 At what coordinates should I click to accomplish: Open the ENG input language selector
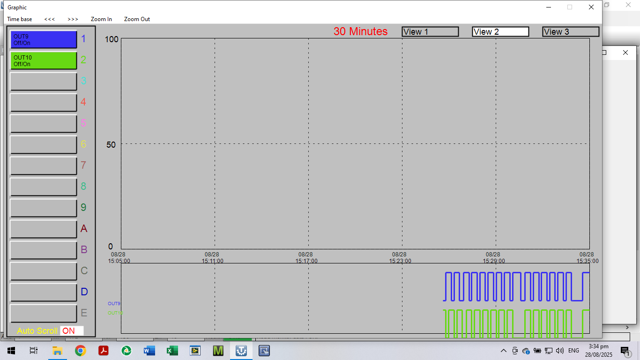pyautogui.click(x=573, y=351)
